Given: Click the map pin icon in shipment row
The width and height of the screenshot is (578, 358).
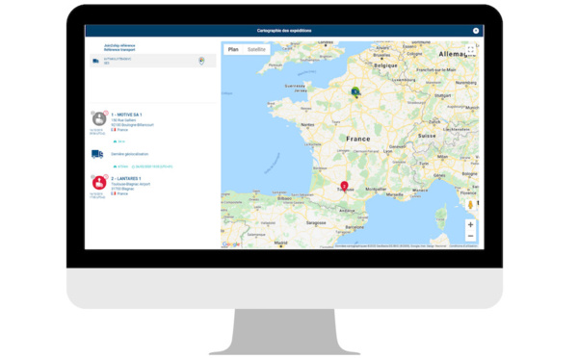Looking at the screenshot, I should (x=201, y=61).
